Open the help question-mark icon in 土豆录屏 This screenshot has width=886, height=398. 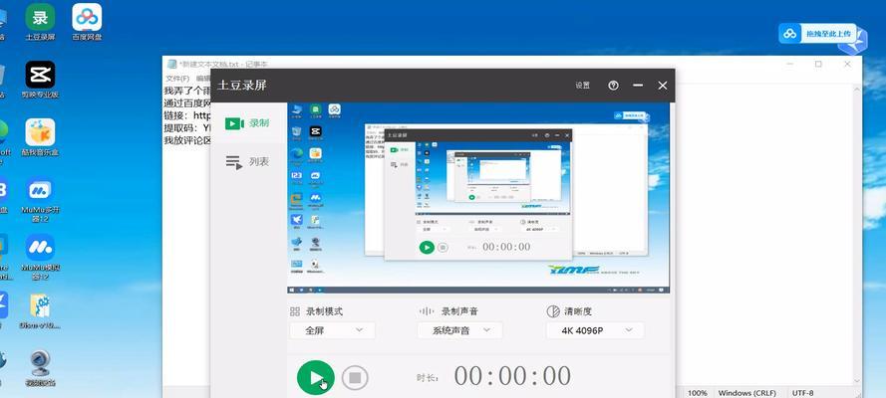[613, 86]
